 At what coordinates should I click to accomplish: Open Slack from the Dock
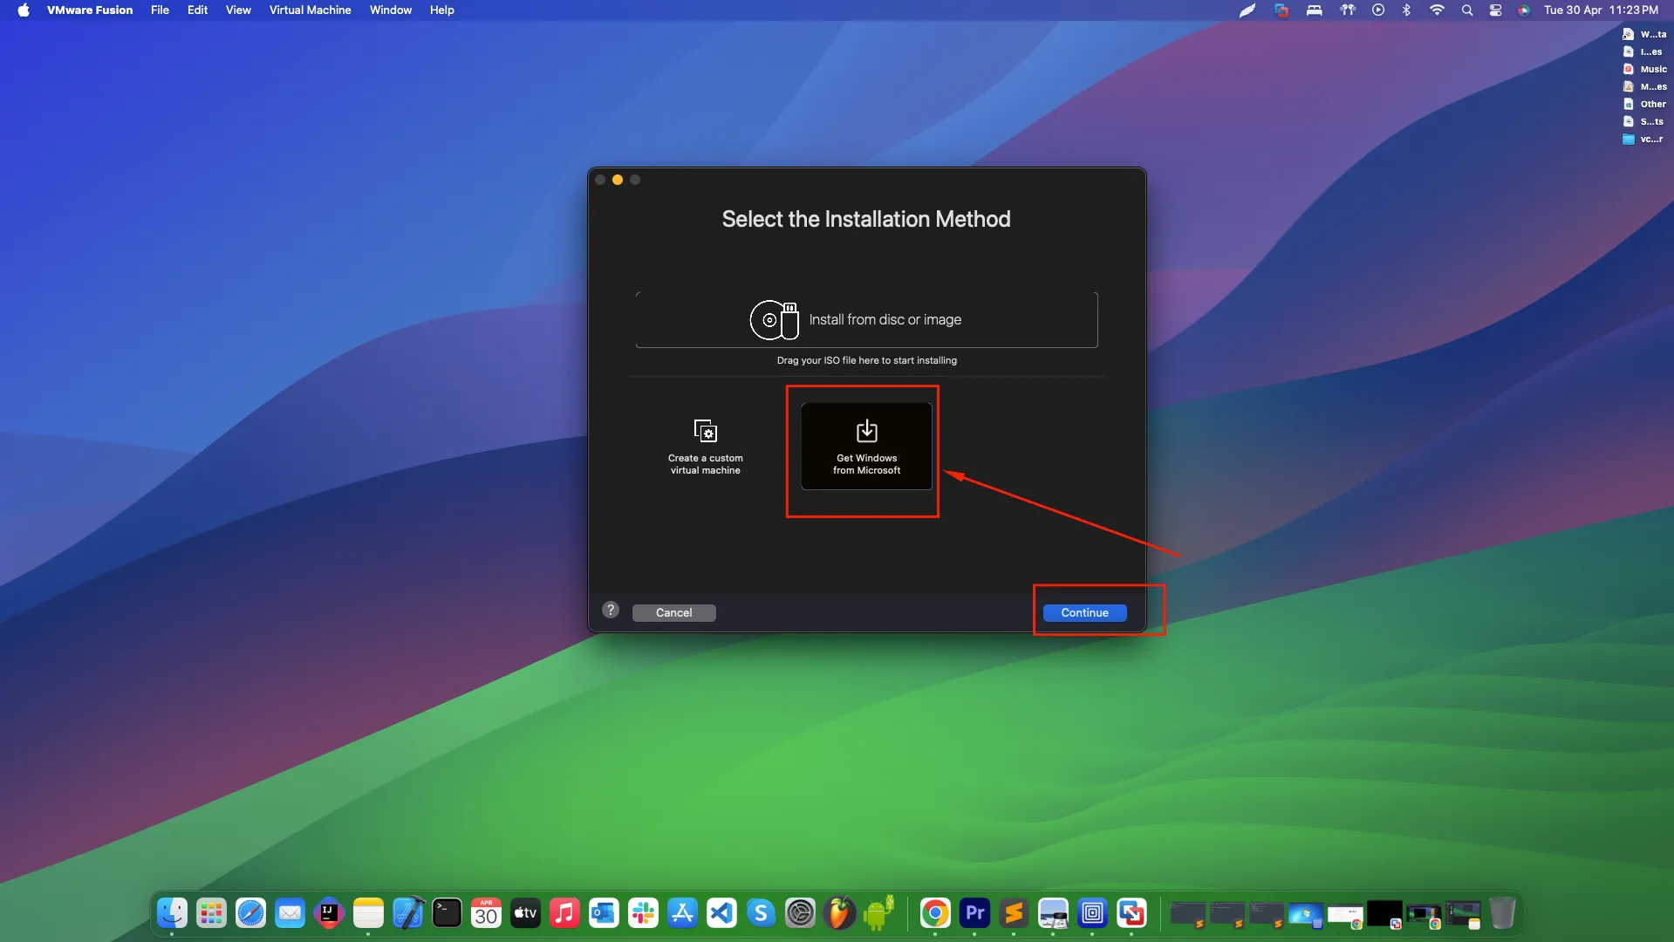click(x=643, y=913)
